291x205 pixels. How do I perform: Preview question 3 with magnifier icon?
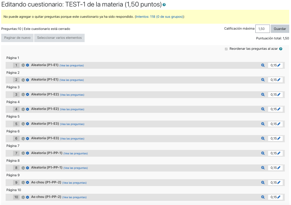(x=263, y=95)
